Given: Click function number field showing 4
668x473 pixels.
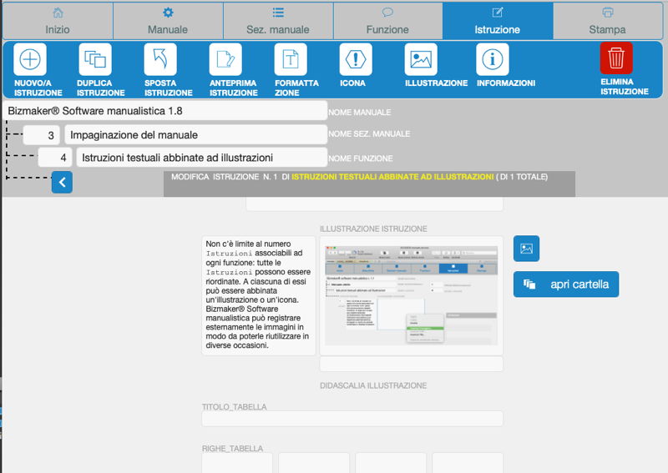Looking at the screenshot, I should (x=55, y=158).
